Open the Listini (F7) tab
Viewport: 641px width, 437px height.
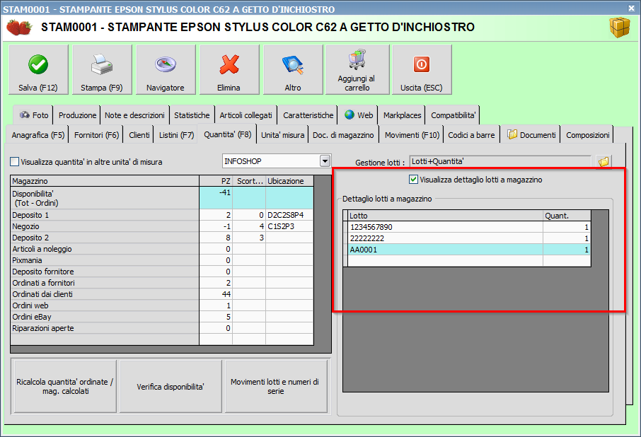[176, 135]
